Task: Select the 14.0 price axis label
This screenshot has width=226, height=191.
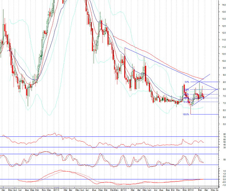Action: click(x=223, y=5)
